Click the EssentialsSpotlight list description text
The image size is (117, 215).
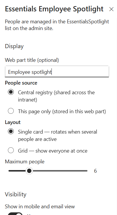pyautogui.click(x=57, y=25)
